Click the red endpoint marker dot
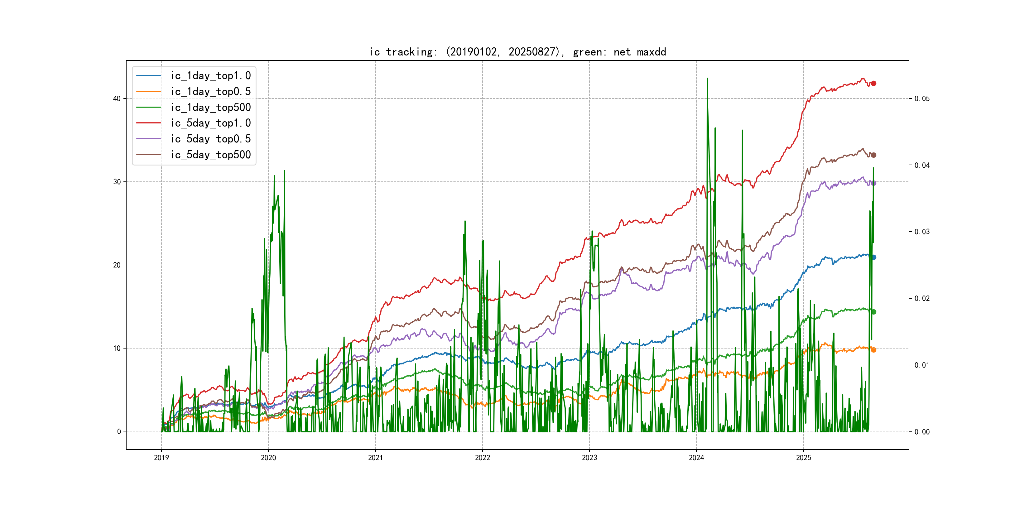The width and height of the screenshot is (1010, 505). coord(873,84)
